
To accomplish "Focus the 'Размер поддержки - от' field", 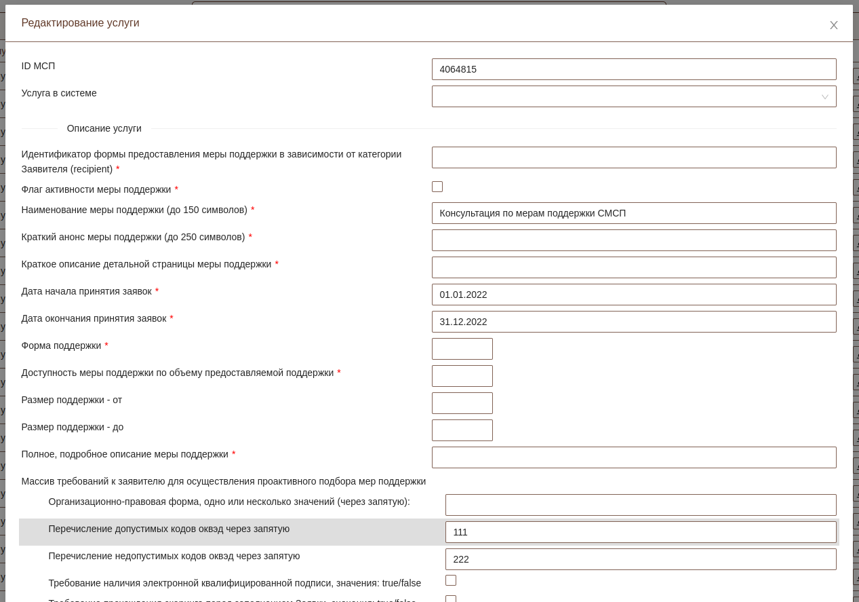I will 462,403.
